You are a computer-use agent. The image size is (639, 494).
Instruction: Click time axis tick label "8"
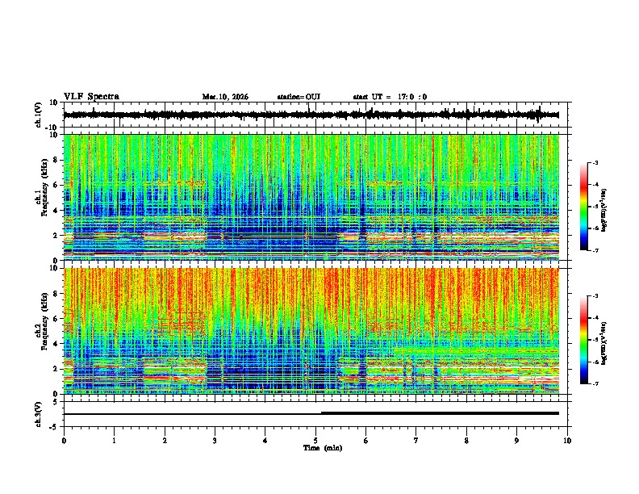coord(466,441)
